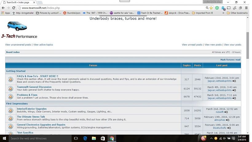This screenshot has width=252, height=142.
Task: Open the Chrome hamburger menu
Action: click(x=247, y=8)
